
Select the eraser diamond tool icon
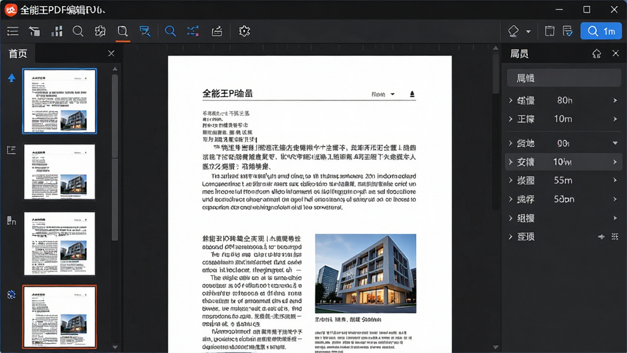[514, 31]
